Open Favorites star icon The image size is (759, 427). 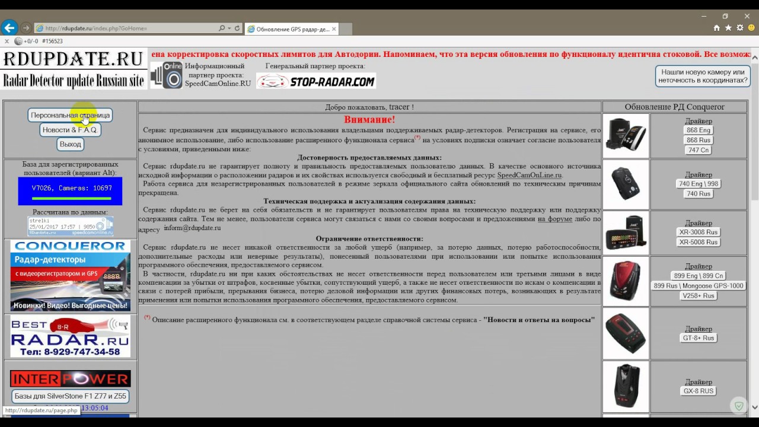pyautogui.click(x=728, y=28)
